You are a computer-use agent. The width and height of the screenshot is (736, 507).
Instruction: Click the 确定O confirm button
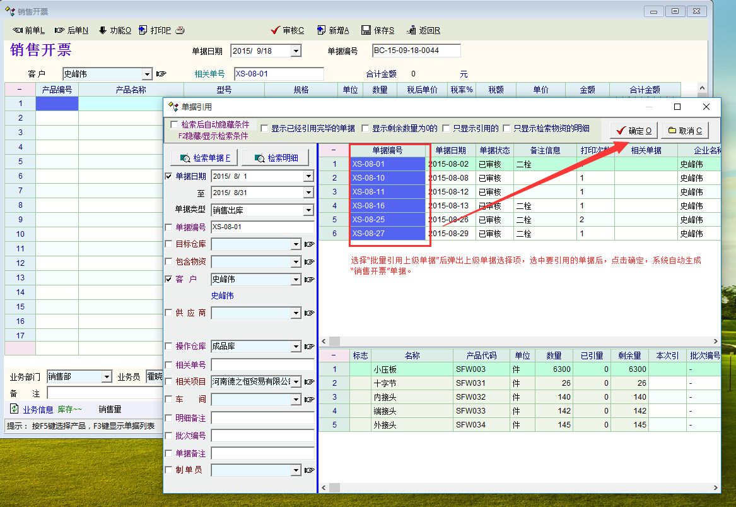click(633, 131)
